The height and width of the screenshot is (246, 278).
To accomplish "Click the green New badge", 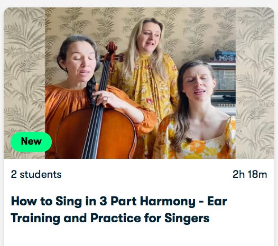I will point(31,142).
